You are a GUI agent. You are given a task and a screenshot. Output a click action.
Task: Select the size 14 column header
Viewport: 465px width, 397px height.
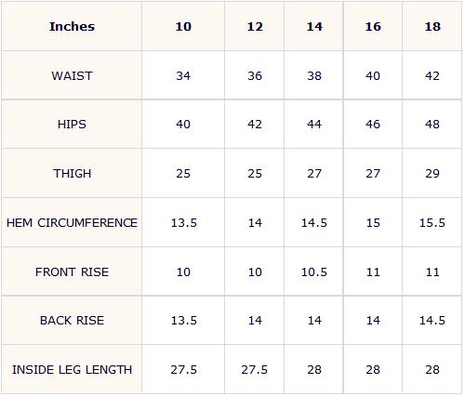pyautogui.click(x=313, y=26)
